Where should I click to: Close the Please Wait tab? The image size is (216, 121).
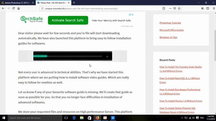69,3
